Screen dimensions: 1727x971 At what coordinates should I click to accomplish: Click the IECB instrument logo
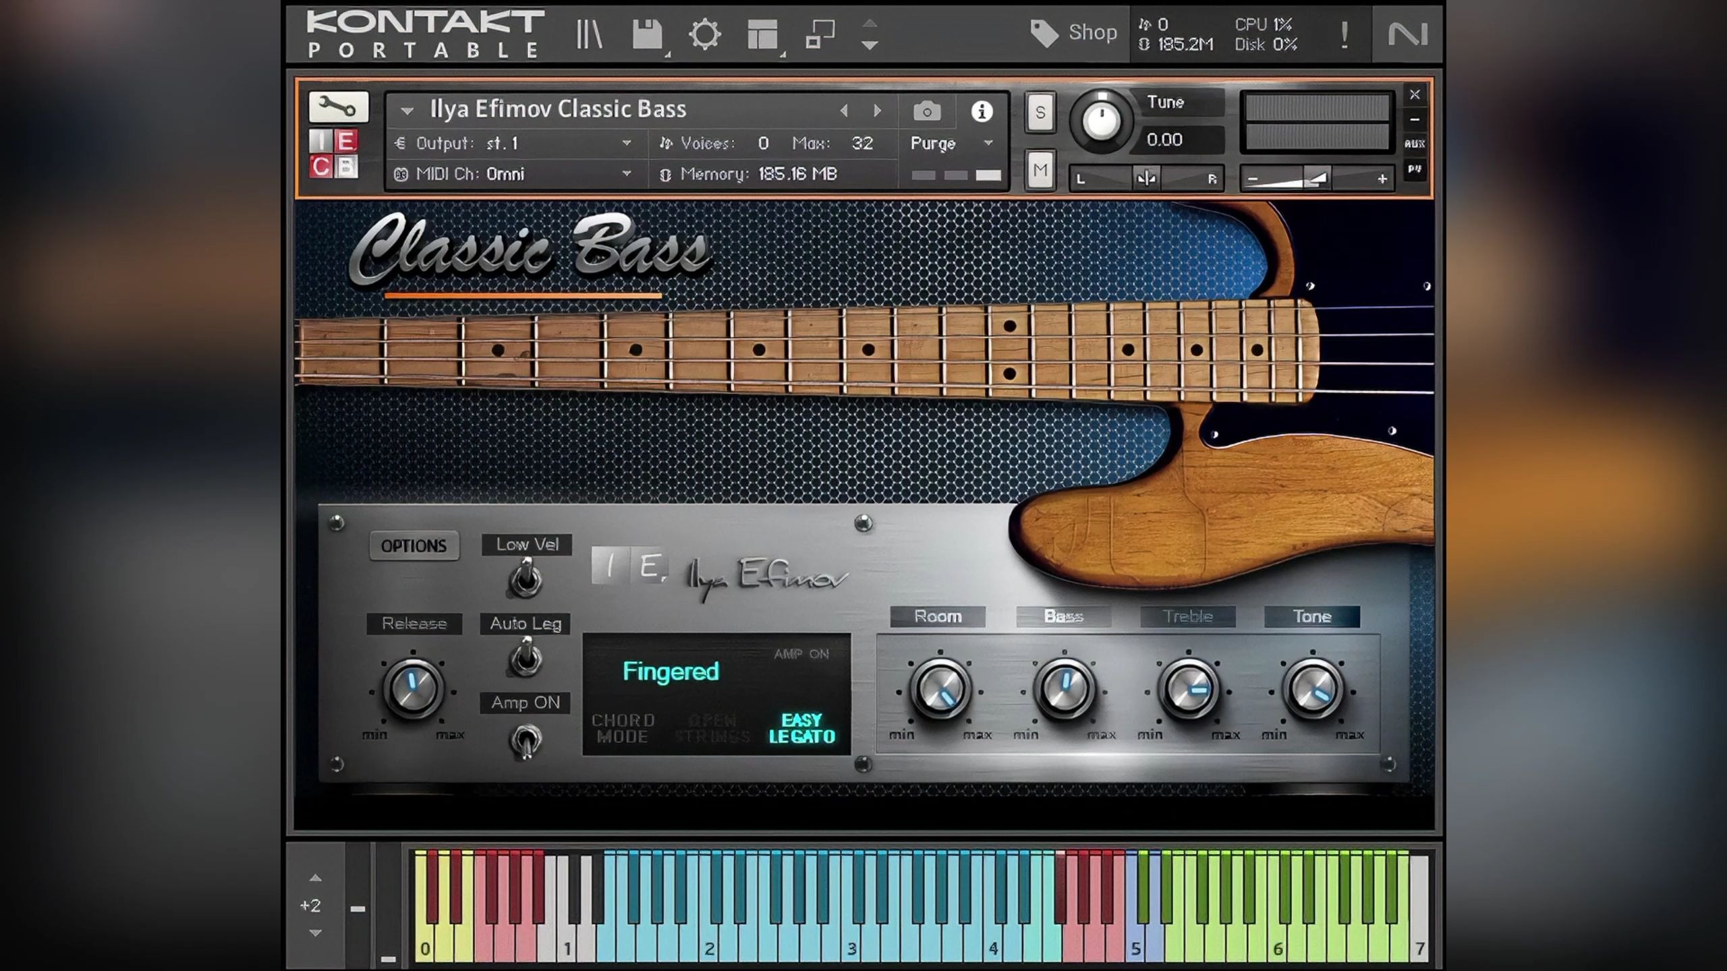333,154
